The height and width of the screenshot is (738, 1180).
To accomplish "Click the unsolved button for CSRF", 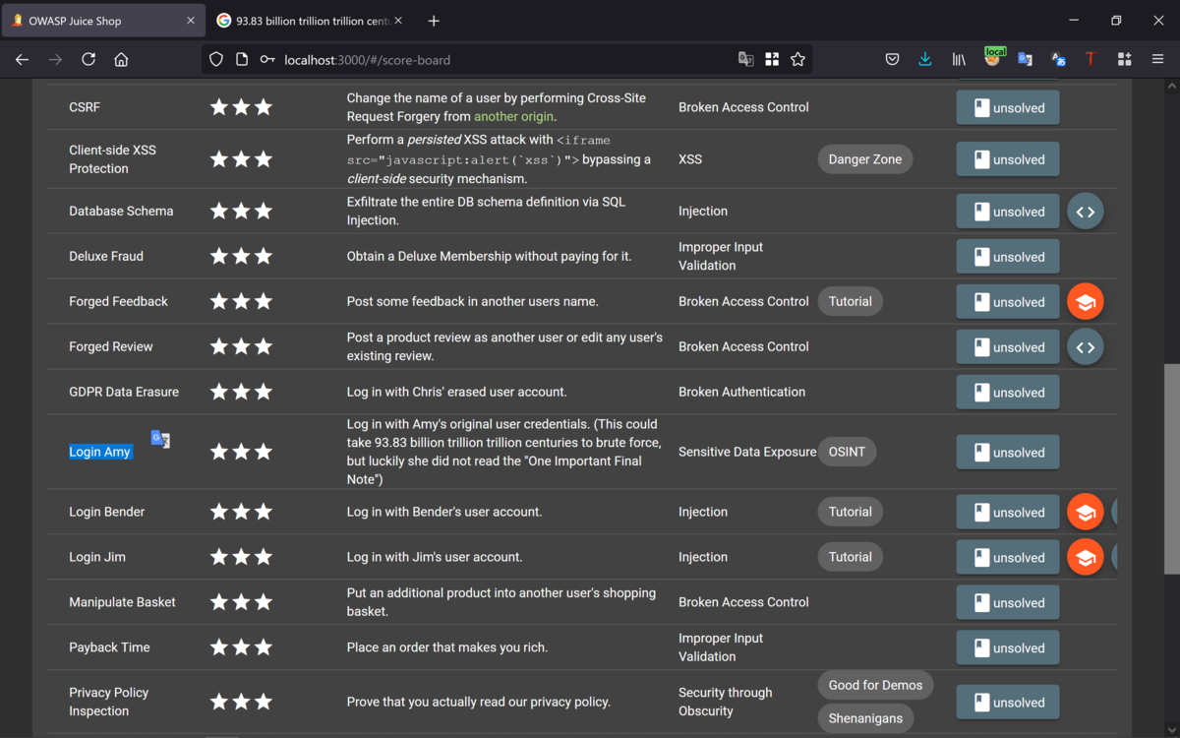I will [x=1008, y=108].
